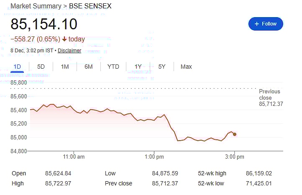This screenshot has width=302, height=195.
Task: Click the 11:00 am axis label
Action: pyautogui.click(x=74, y=157)
